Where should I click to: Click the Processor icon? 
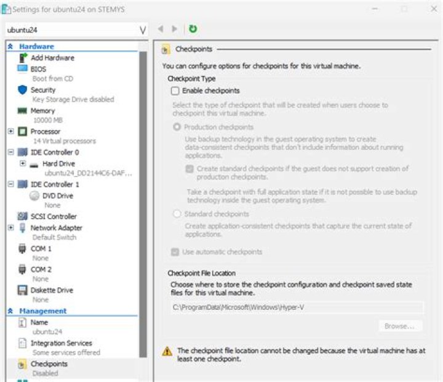[23, 132]
